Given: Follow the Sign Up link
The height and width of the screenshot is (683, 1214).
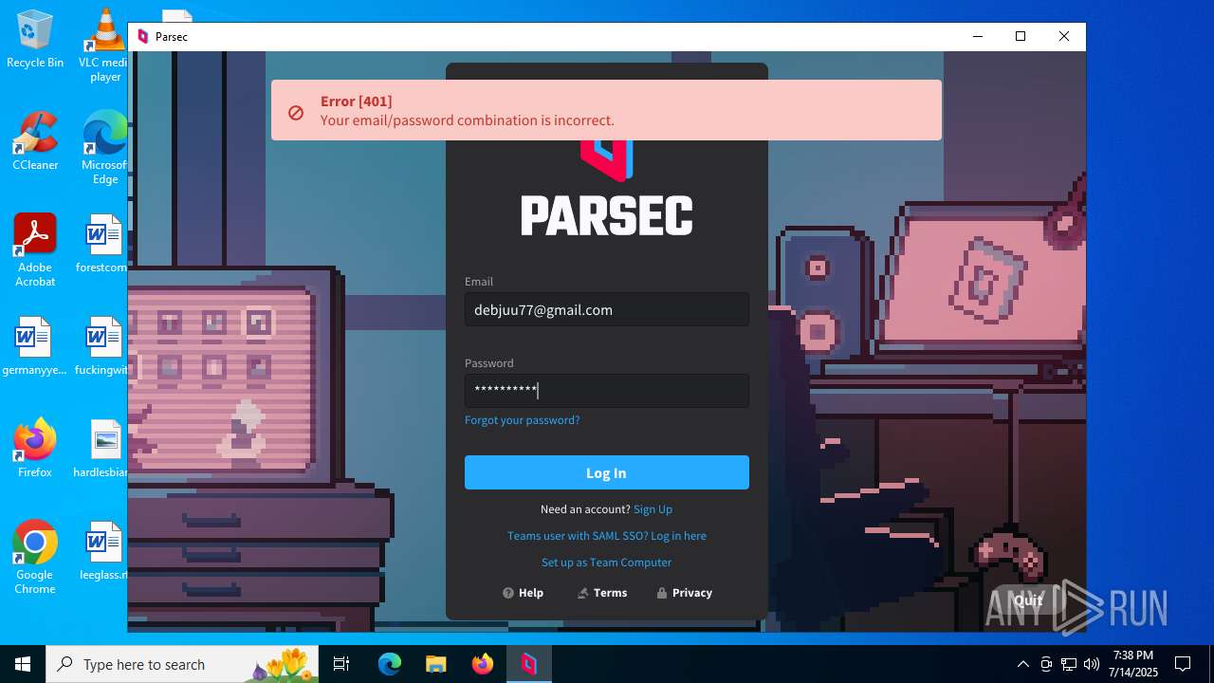Looking at the screenshot, I should point(653,509).
